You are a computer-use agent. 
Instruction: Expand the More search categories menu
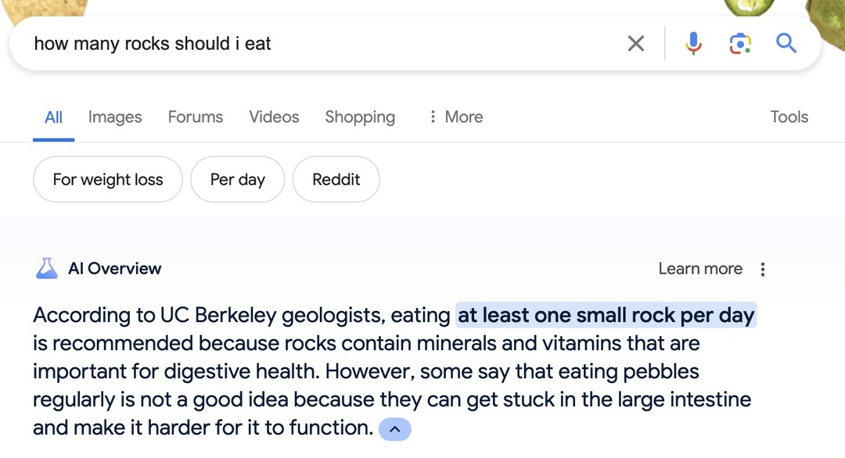[x=464, y=117]
